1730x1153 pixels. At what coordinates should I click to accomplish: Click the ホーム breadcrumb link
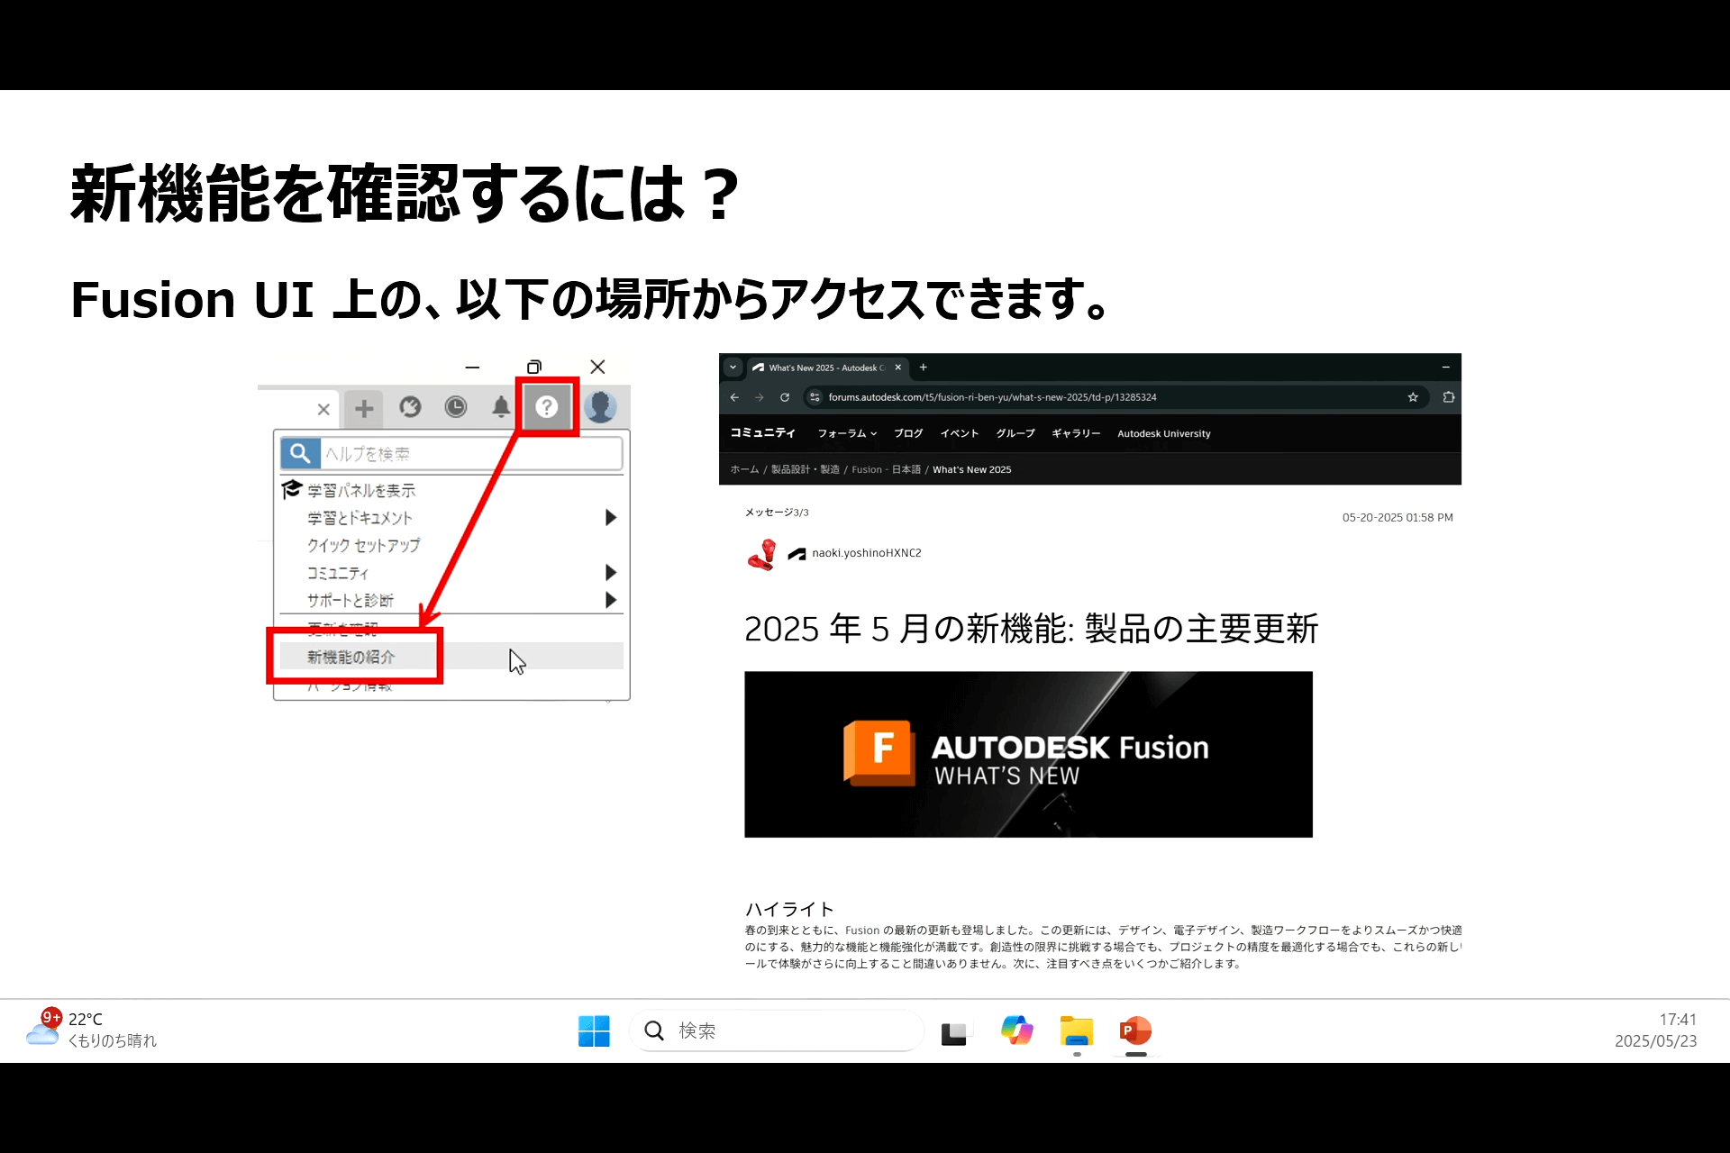click(x=744, y=469)
